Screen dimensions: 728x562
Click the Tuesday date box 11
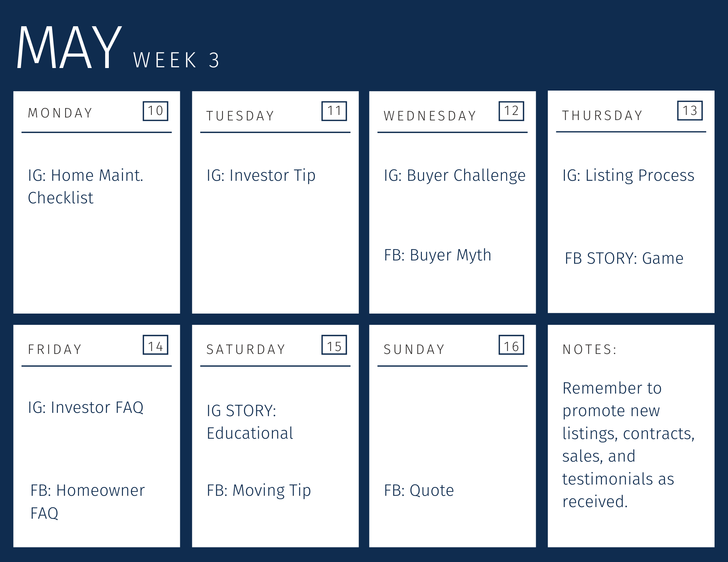pyautogui.click(x=334, y=111)
